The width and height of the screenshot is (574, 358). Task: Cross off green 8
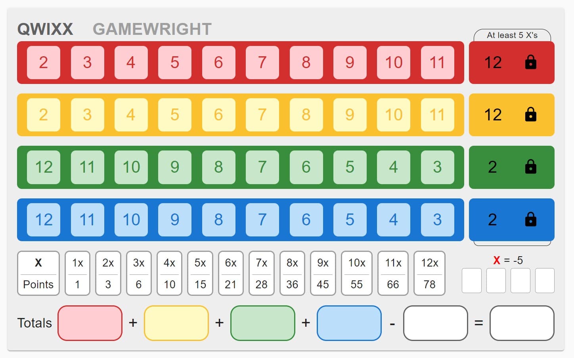coord(219,167)
